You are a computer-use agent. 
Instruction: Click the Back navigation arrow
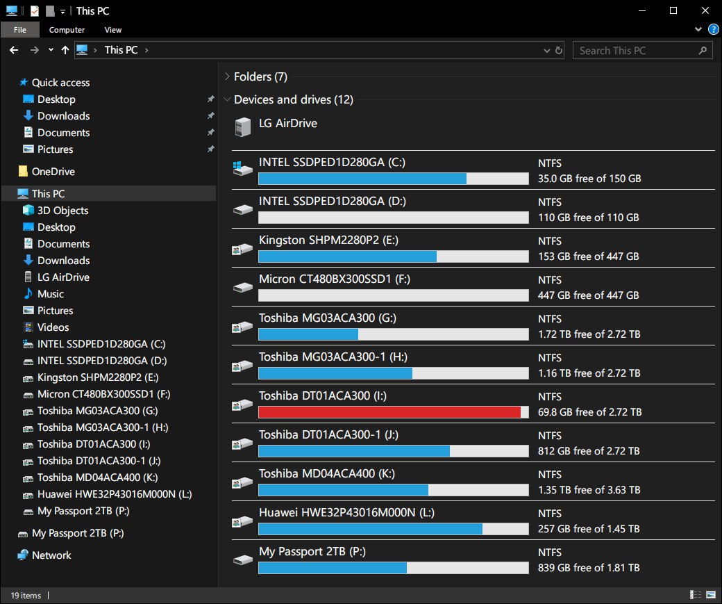point(14,50)
